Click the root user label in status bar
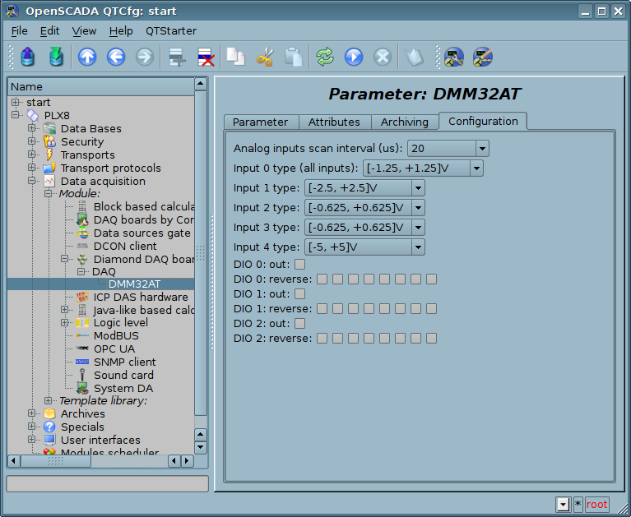Screen dimensions: 631x517 pyautogui.click(x=596, y=505)
